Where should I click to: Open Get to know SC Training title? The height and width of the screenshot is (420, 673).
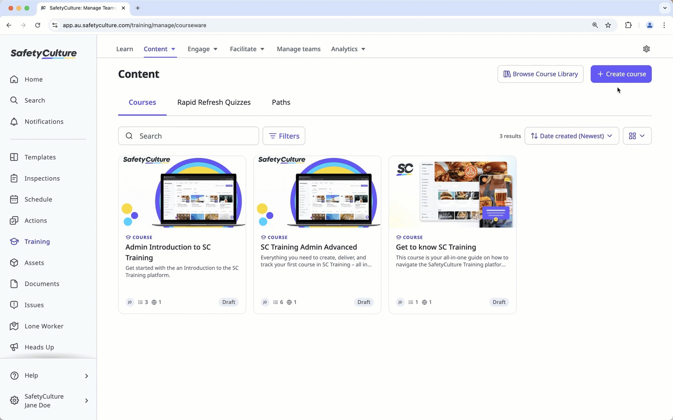click(x=436, y=247)
